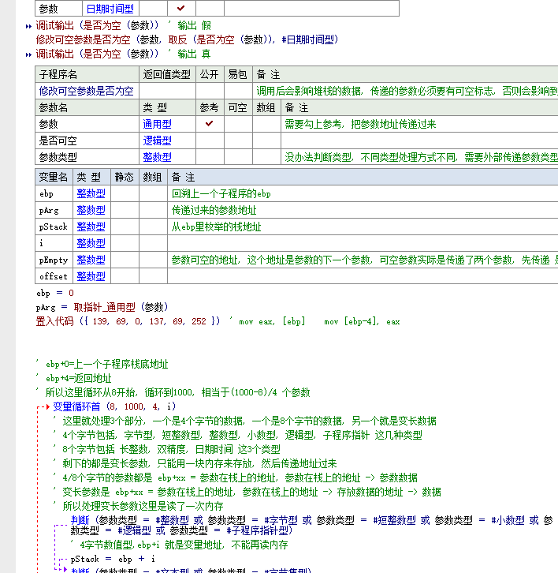Click the empty 返回值类型 cell of the subroutine
Screen dimensions: 558x573
[167, 91]
